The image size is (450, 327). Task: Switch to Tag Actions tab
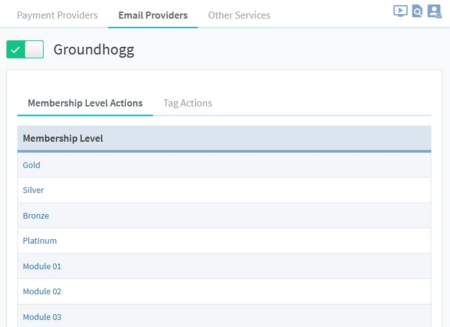click(x=188, y=103)
